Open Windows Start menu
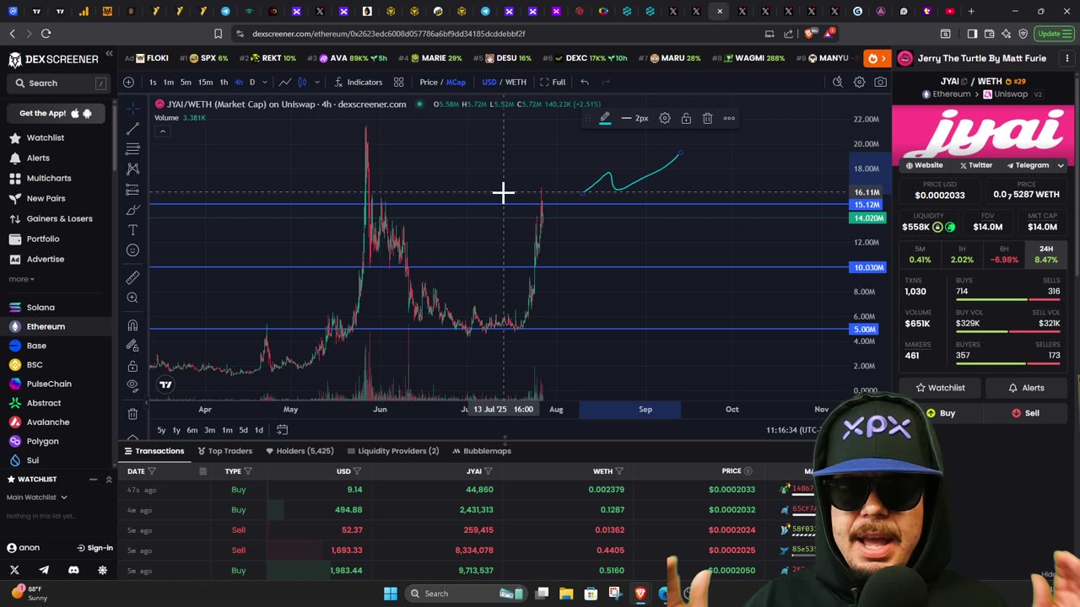Screen dimensions: 1080x607 click(391, 594)
